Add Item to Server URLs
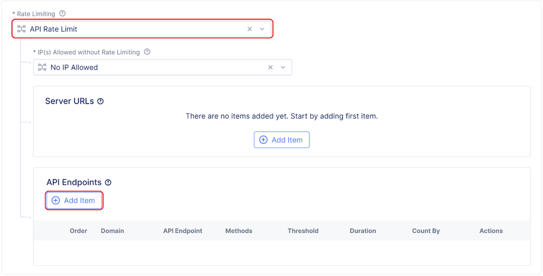This screenshot has width=543, height=276. pyautogui.click(x=282, y=140)
